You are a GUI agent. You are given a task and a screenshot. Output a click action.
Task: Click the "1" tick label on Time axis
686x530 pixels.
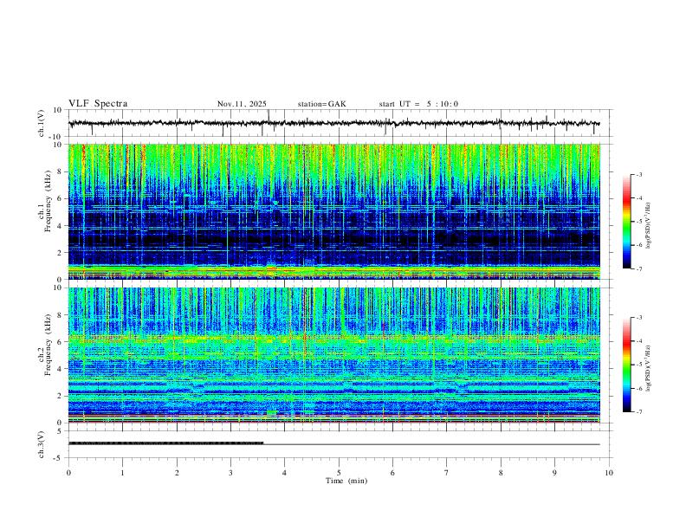click(122, 473)
